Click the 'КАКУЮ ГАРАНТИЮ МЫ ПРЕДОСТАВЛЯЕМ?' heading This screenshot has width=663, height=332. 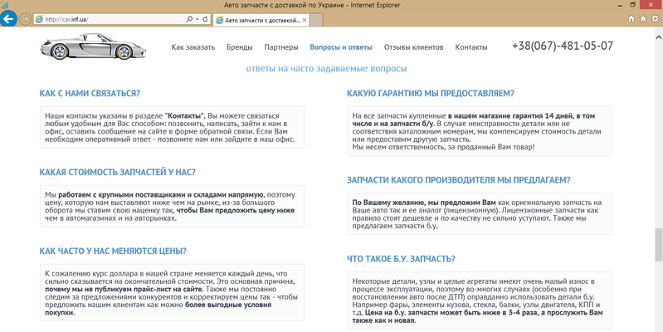[x=431, y=94]
